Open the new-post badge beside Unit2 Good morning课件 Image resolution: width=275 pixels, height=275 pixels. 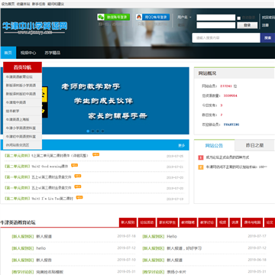[74, 165]
